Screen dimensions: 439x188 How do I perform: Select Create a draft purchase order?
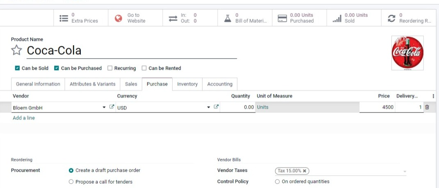(x=71, y=170)
